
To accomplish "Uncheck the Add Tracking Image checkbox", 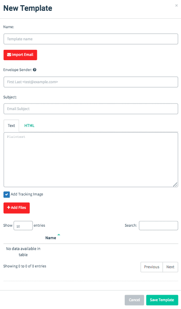I will pyautogui.click(x=6, y=194).
